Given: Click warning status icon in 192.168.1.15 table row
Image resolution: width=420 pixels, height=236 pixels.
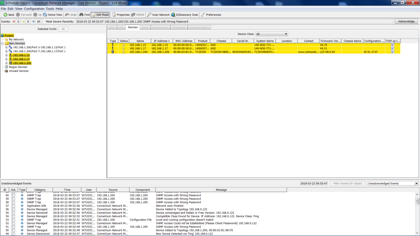Looking at the screenshot, I should [124, 45].
